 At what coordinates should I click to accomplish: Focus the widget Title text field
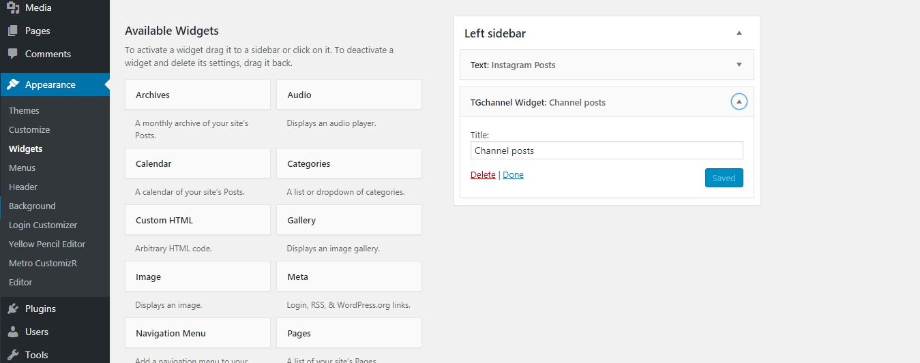click(606, 151)
